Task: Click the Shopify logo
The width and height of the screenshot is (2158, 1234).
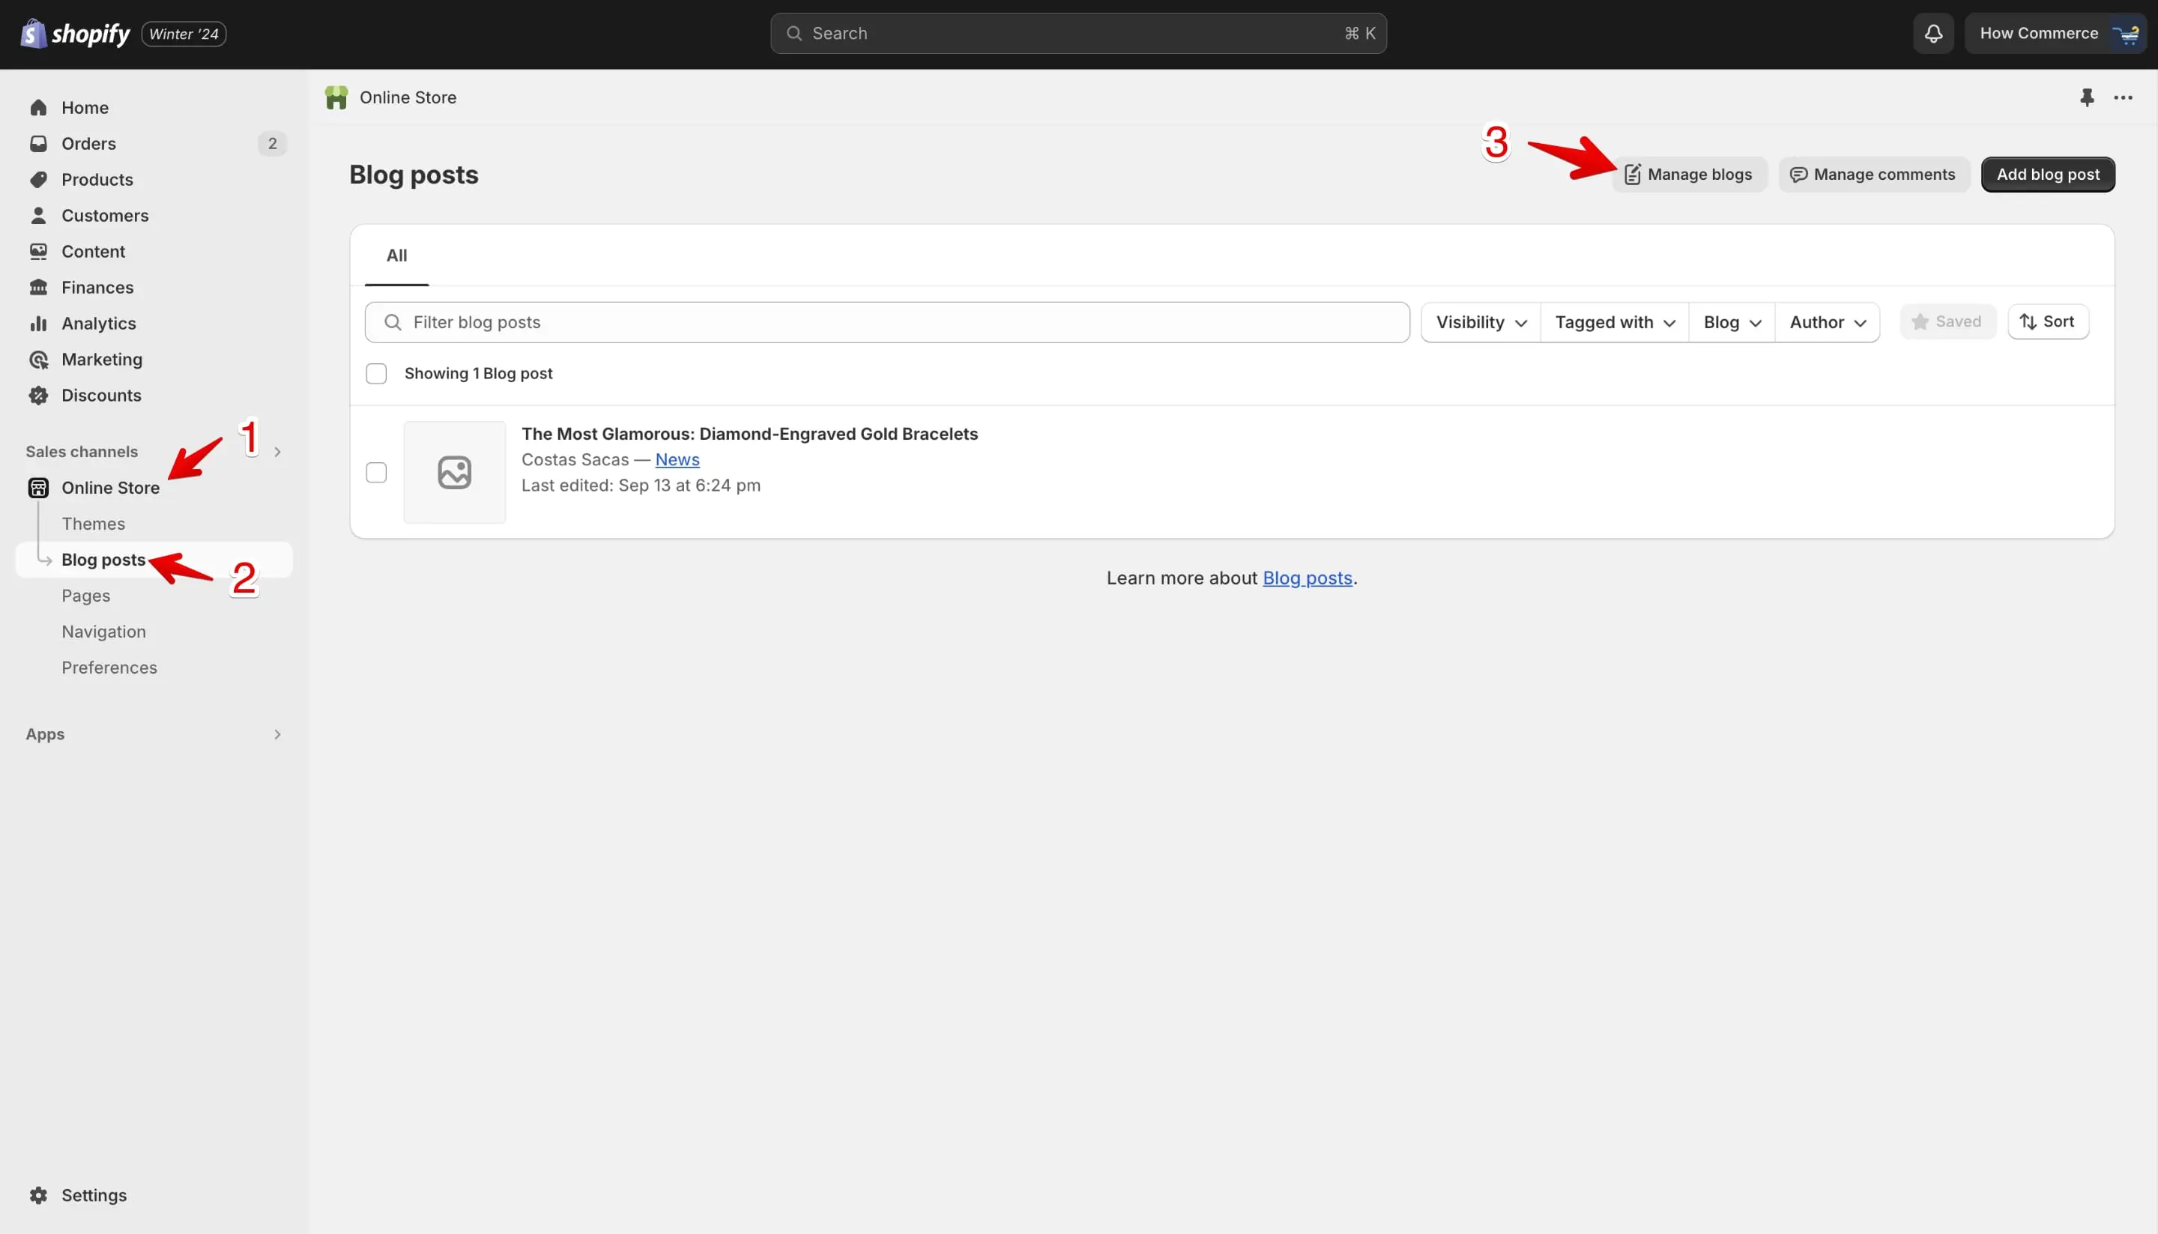Action: [x=75, y=33]
